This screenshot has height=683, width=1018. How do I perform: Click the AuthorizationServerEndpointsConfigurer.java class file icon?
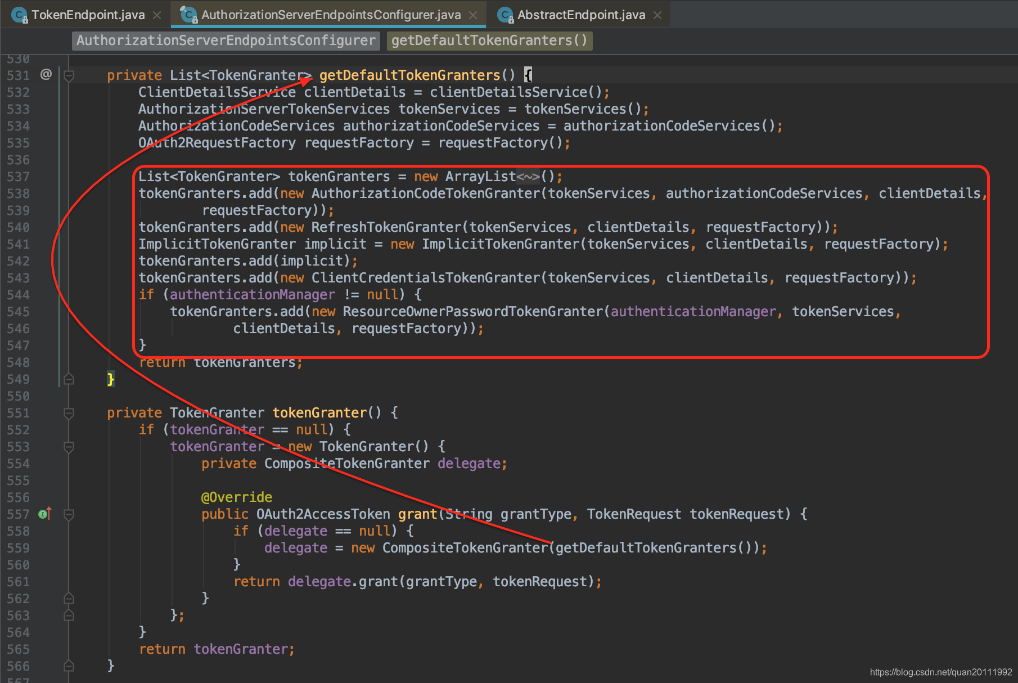[188, 15]
